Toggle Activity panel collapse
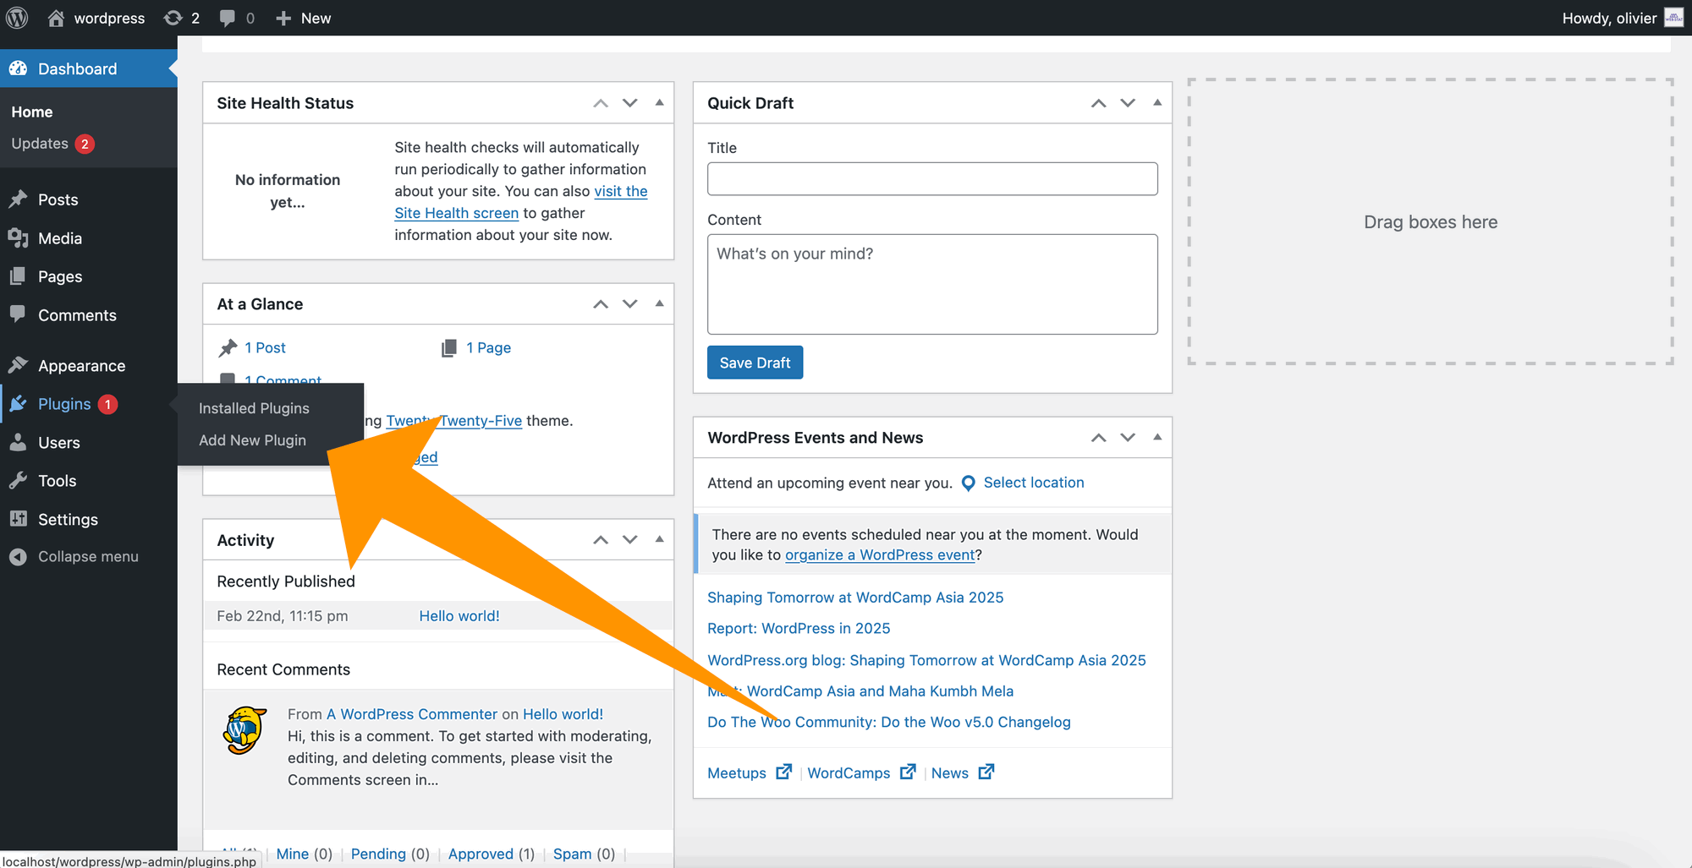The height and width of the screenshot is (868, 1692). pyautogui.click(x=660, y=539)
